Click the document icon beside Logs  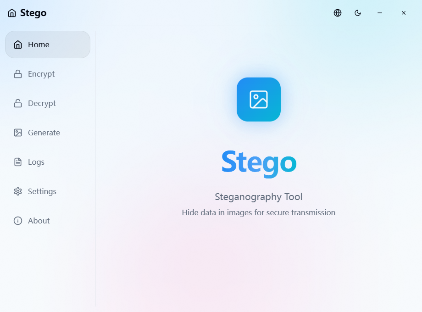tap(18, 162)
